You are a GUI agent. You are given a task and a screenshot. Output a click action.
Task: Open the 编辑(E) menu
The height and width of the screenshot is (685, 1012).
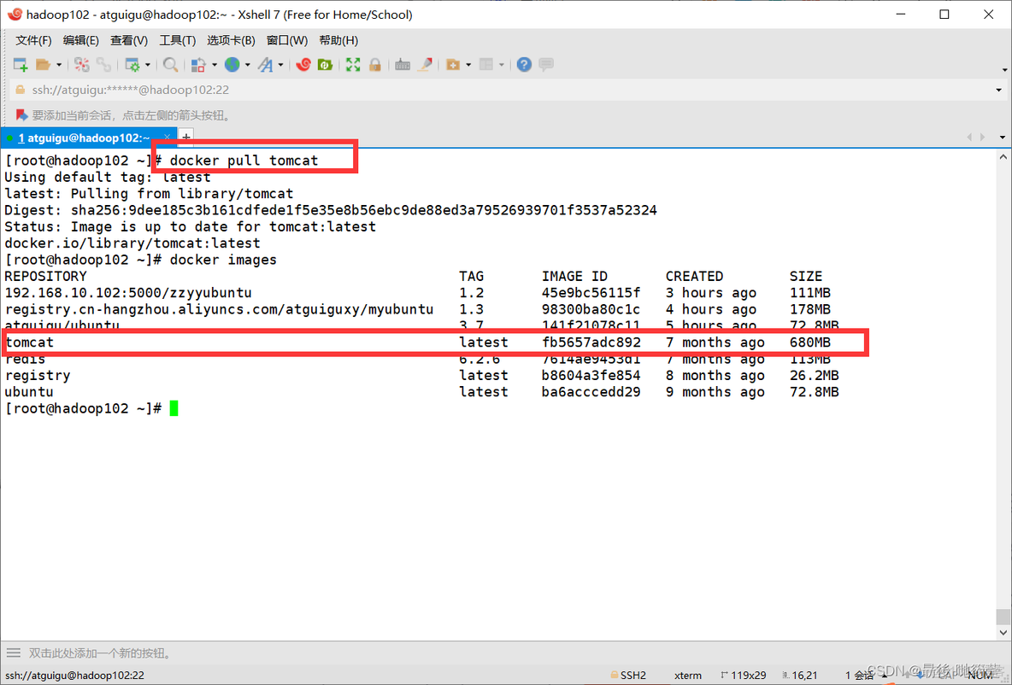80,41
